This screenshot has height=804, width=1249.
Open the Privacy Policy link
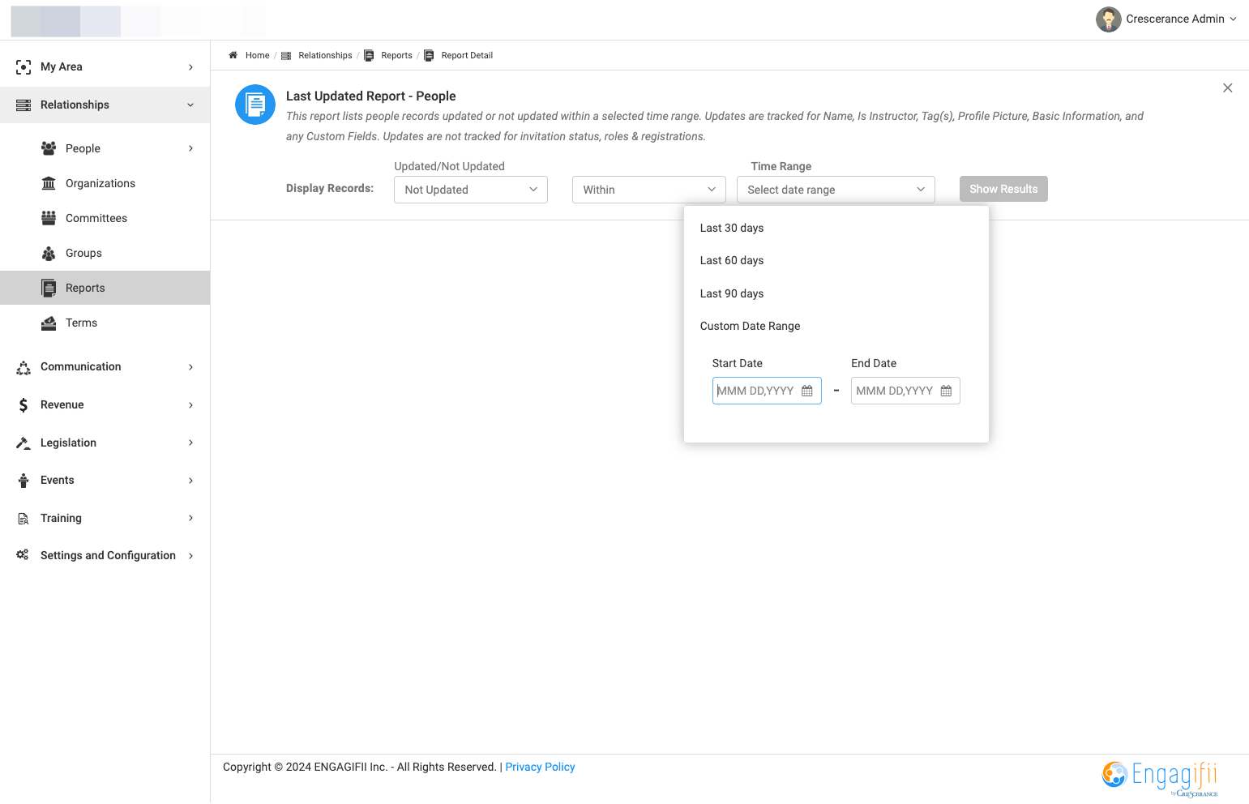541,767
